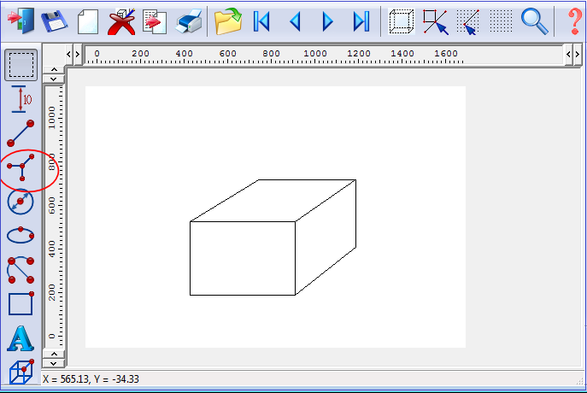Go to next item with right blue arrow
This screenshot has width=587, height=393.
point(327,21)
